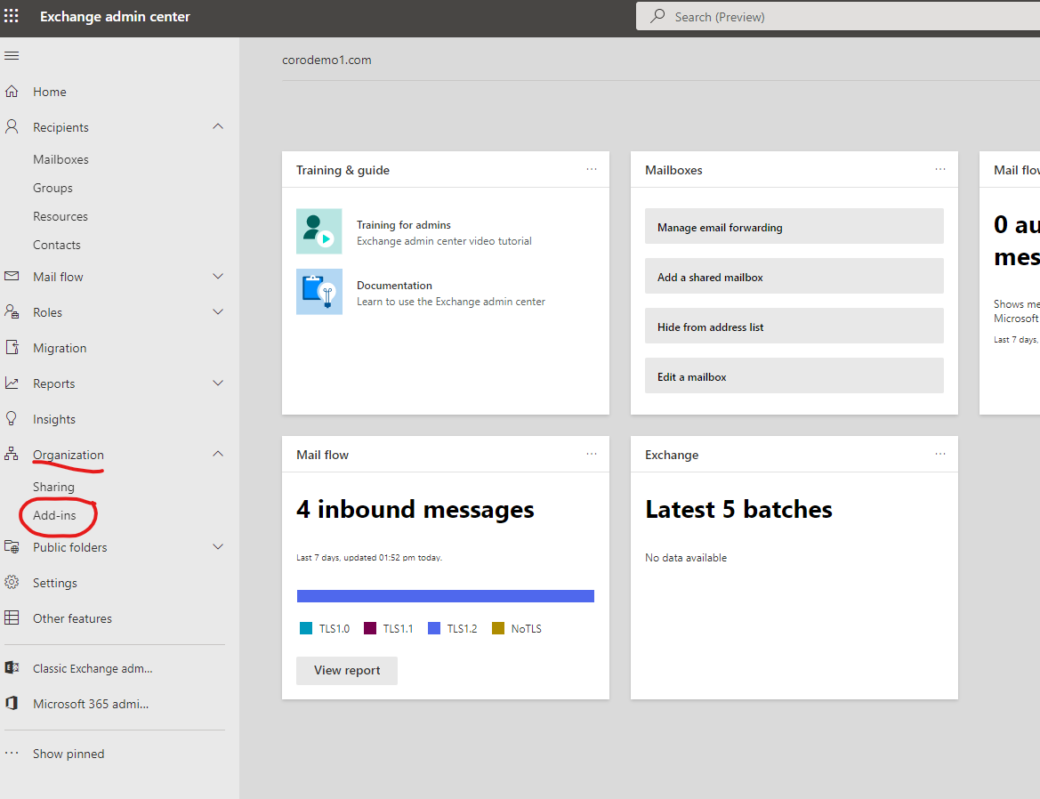Click Add a shared mailbox button
Screen dimensions: 1040x799
[x=794, y=277]
